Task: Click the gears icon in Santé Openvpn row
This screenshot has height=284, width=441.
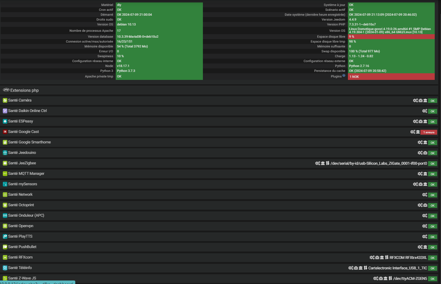Action: [x=425, y=226]
